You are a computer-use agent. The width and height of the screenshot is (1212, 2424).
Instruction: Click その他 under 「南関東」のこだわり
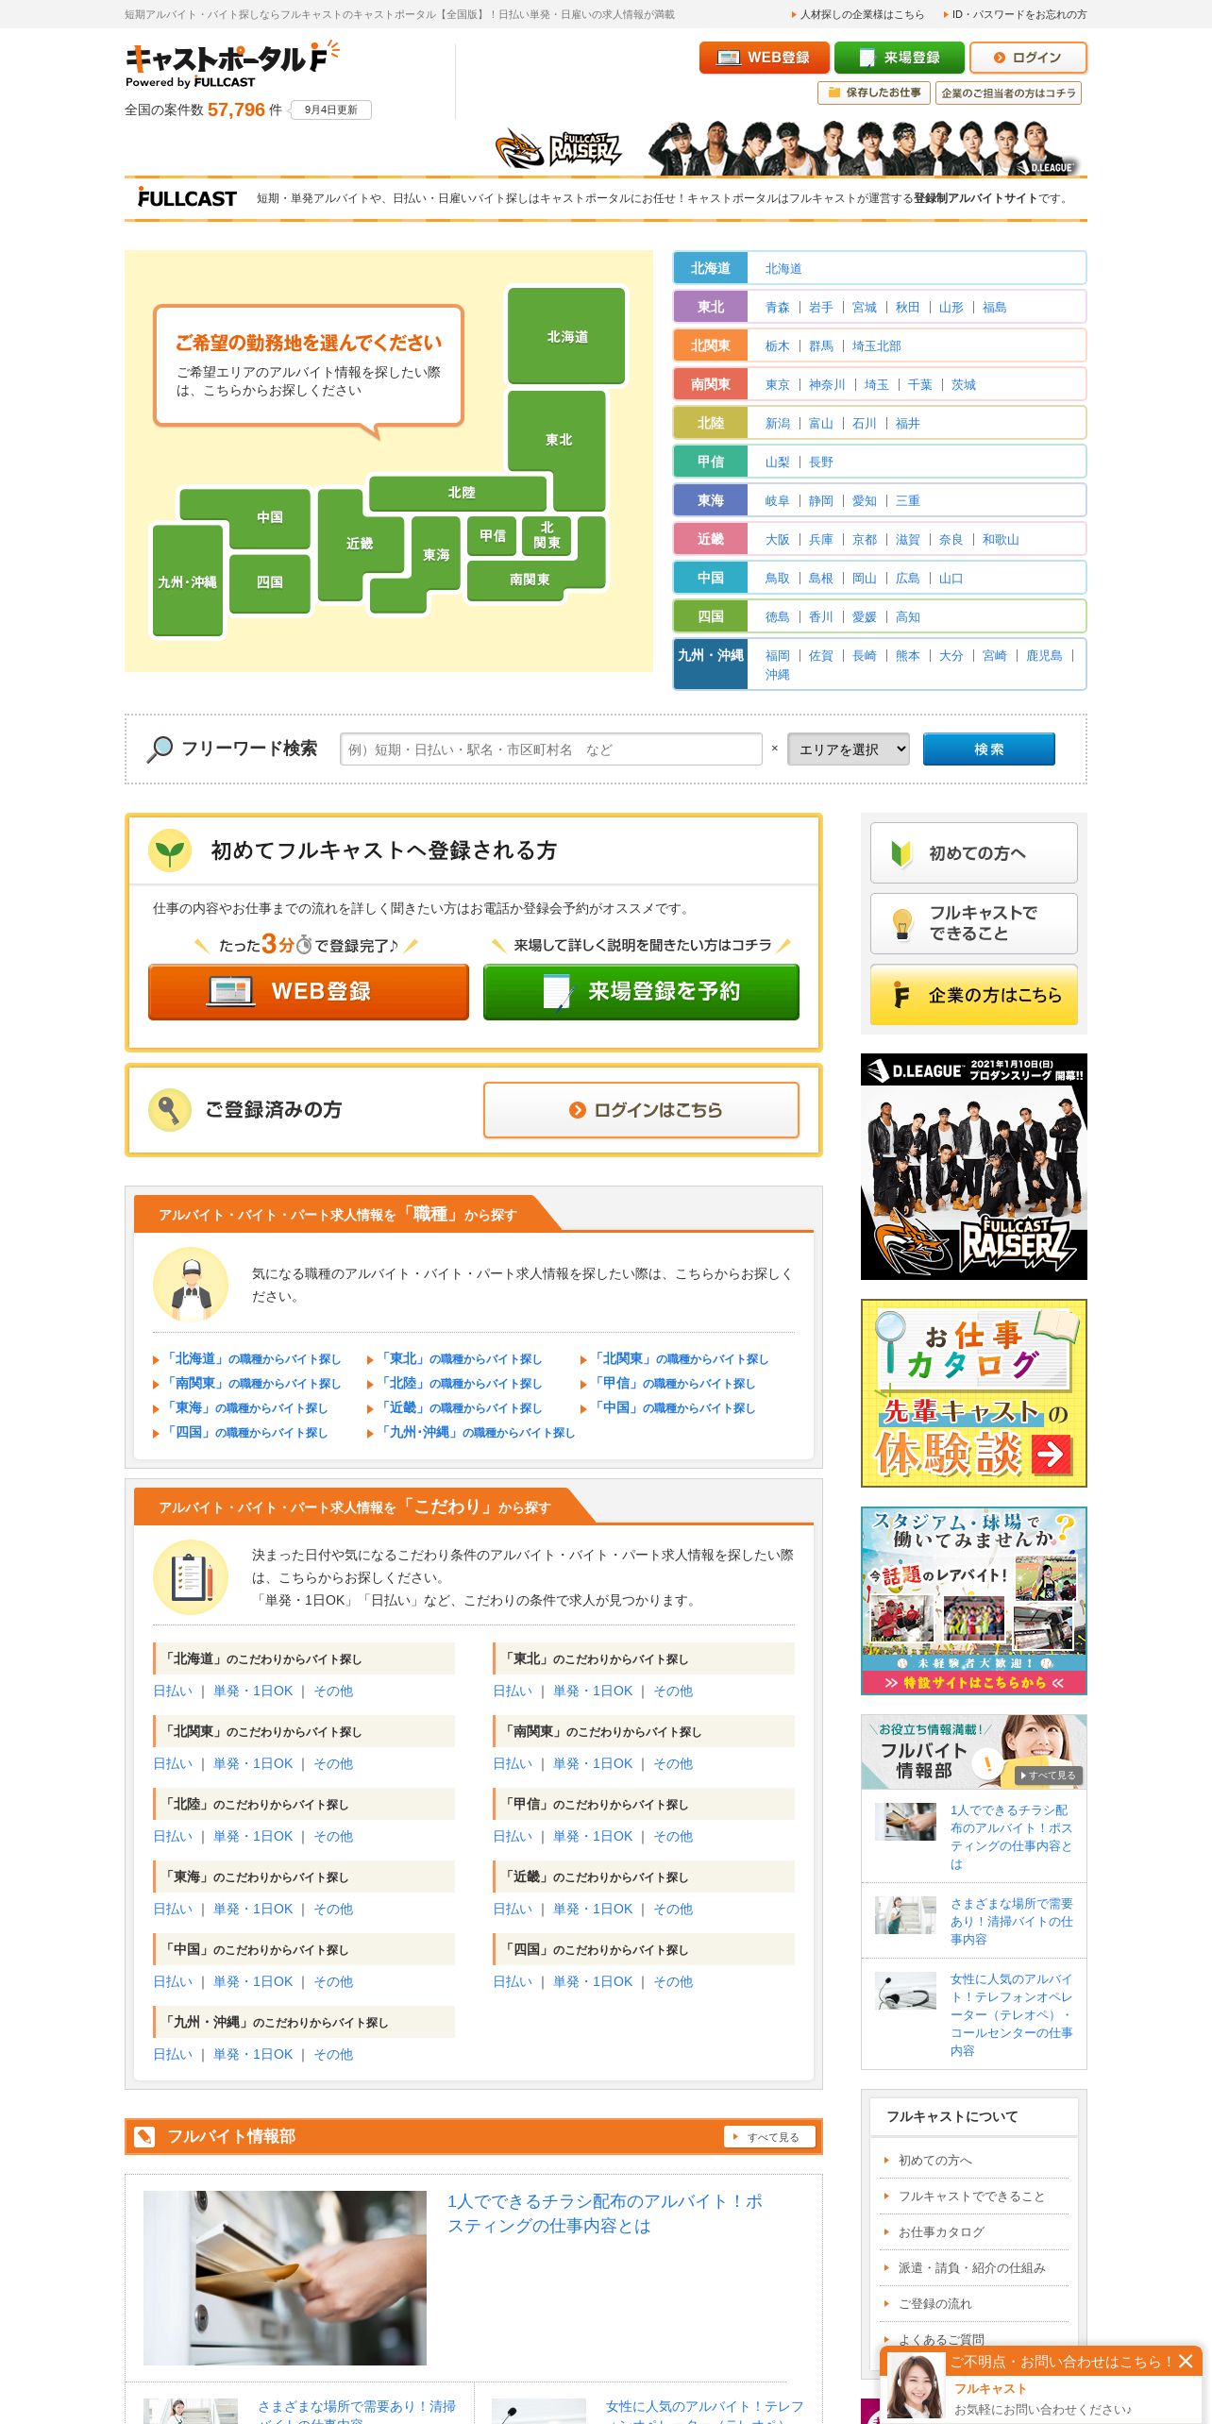click(x=673, y=1763)
